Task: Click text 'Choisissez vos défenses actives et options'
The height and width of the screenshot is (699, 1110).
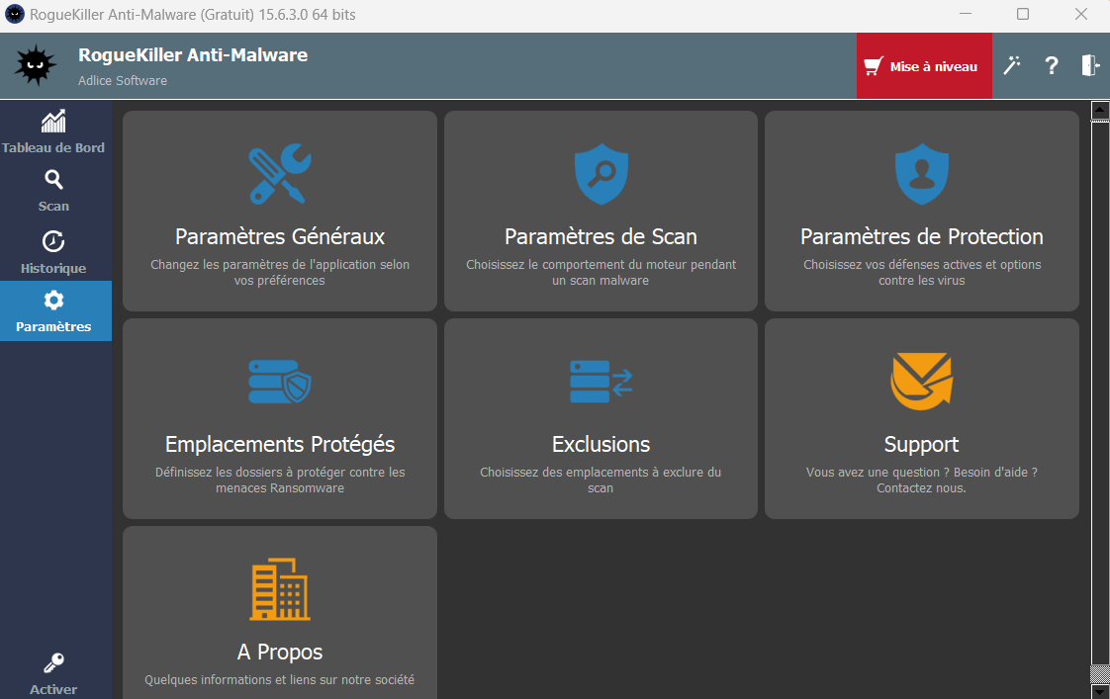Action: 922,265
